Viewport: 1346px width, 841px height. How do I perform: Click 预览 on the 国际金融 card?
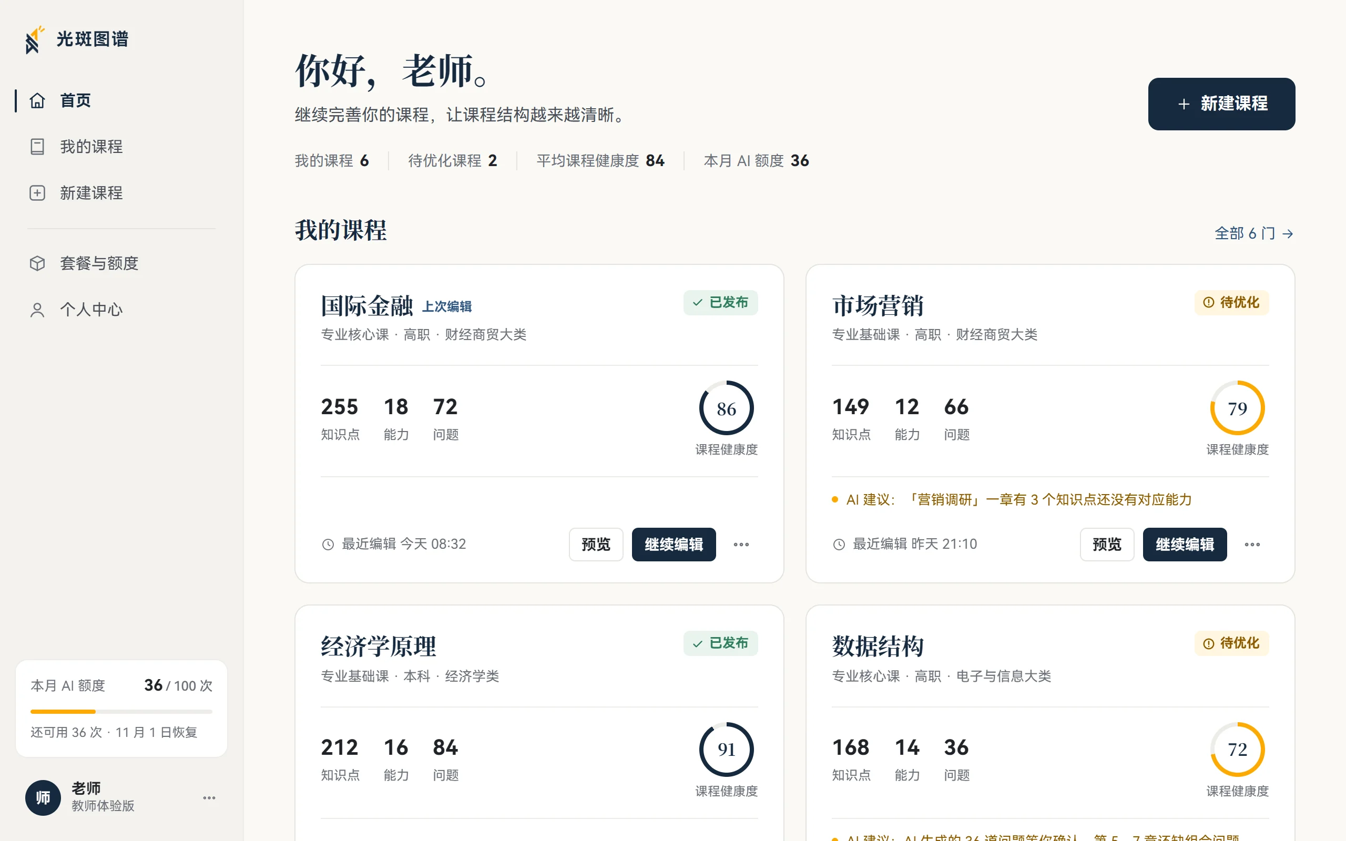click(596, 545)
